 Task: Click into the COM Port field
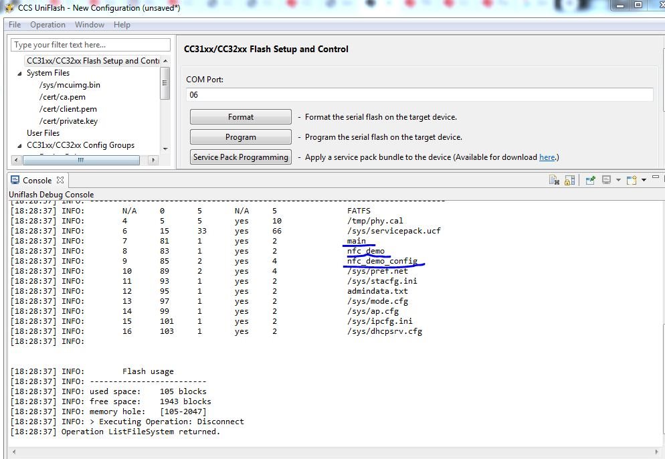coord(419,94)
